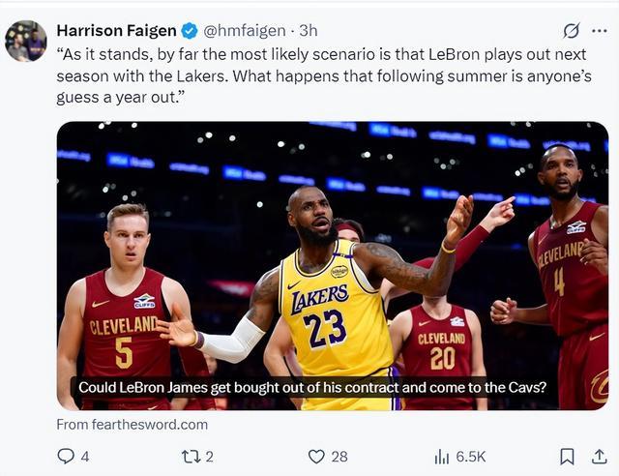Viewport: 619px width, 476px height.
Task: Click the 28 likes count
Action: tap(339, 456)
